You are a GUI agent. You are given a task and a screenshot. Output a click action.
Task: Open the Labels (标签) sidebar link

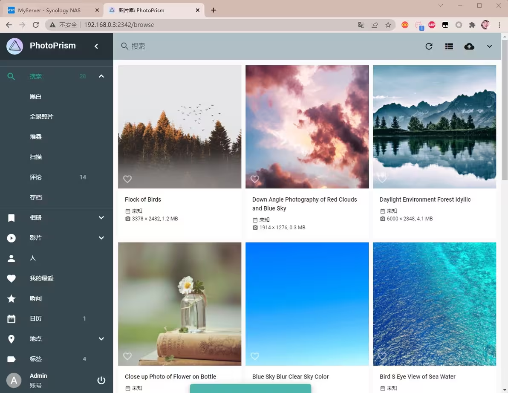click(36, 359)
